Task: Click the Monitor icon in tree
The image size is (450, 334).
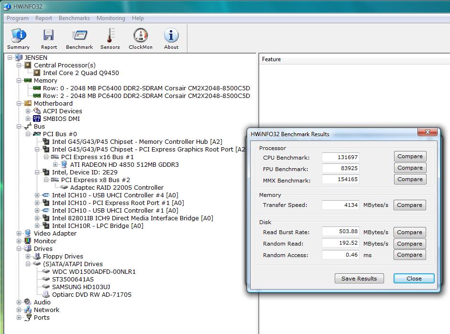Action: click(x=28, y=241)
